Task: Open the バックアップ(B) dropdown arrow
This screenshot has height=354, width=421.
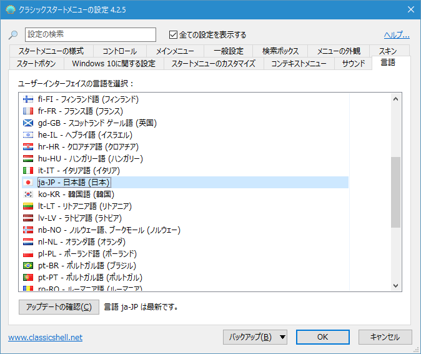Action: click(x=282, y=337)
